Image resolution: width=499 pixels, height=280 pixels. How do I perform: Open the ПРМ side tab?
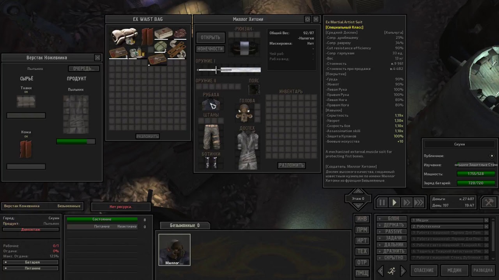coord(362,230)
